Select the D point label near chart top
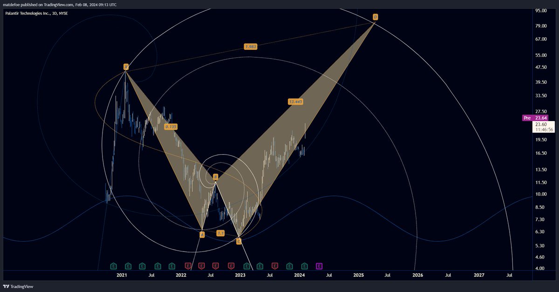 [x=375, y=17]
